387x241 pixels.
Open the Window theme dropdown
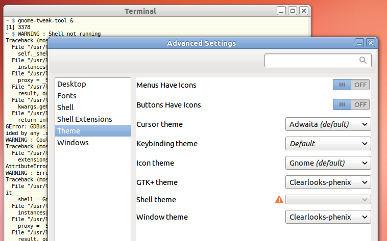(x=328, y=217)
